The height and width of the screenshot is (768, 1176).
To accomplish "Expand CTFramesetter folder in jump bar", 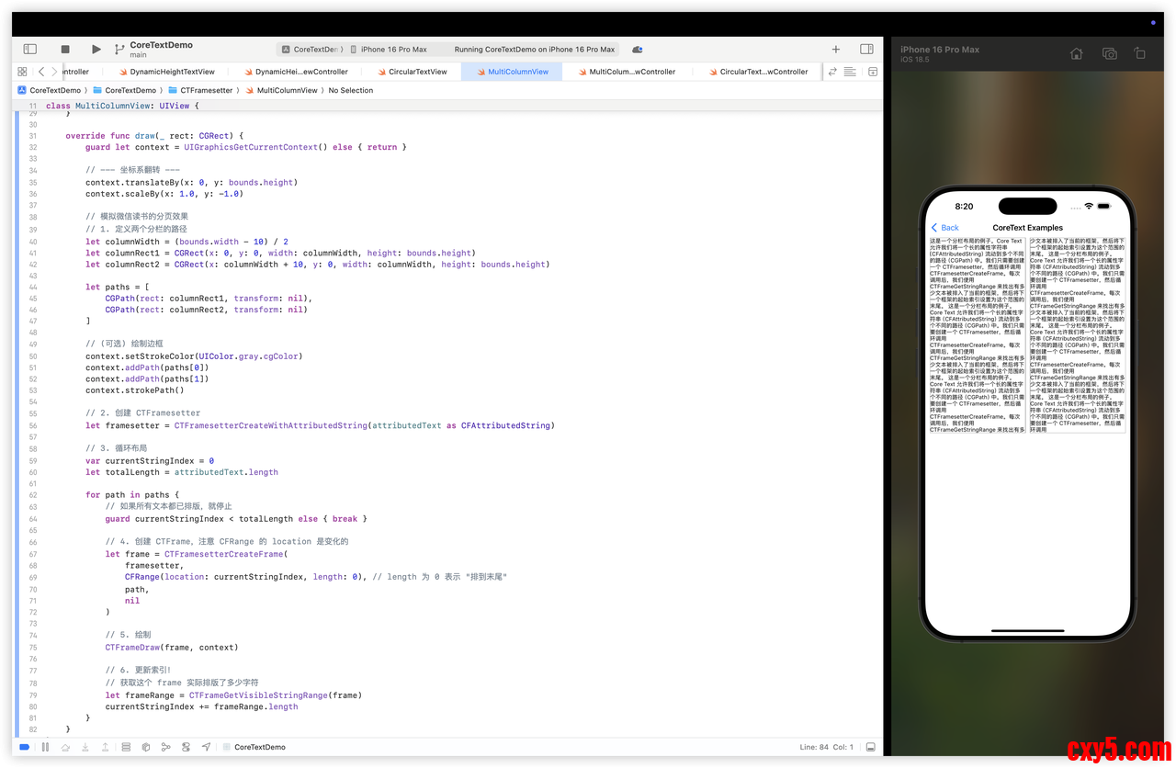I will coord(206,90).
